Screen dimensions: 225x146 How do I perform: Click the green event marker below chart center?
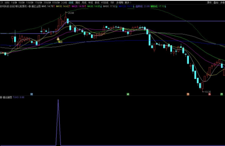(x=128, y=94)
